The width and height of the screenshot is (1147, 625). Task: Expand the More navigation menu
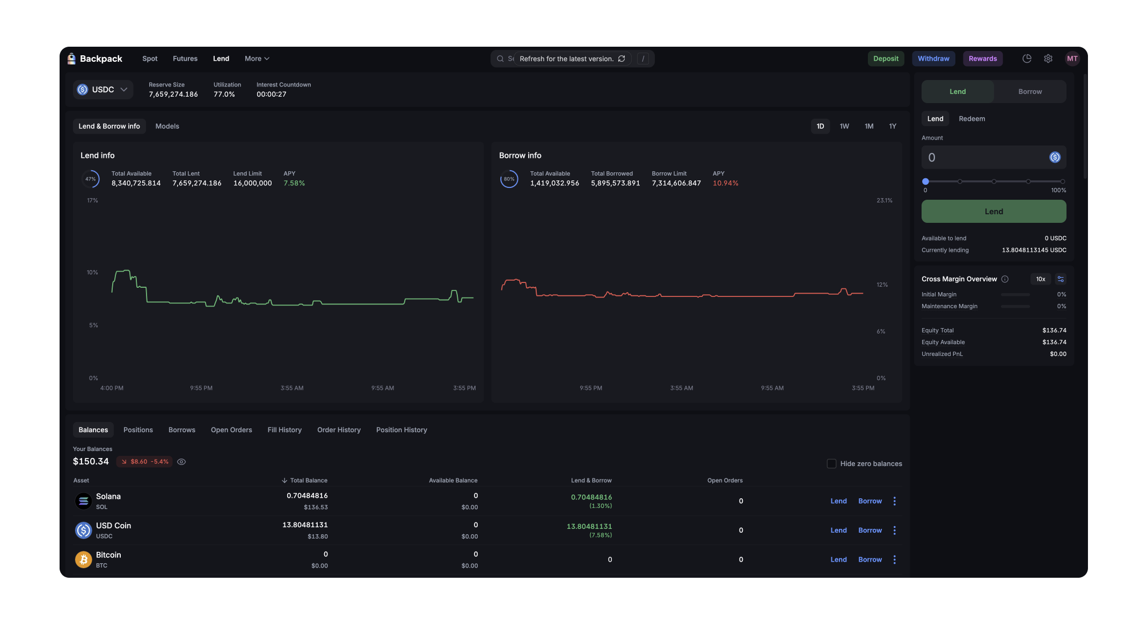pyautogui.click(x=257, y=59)
